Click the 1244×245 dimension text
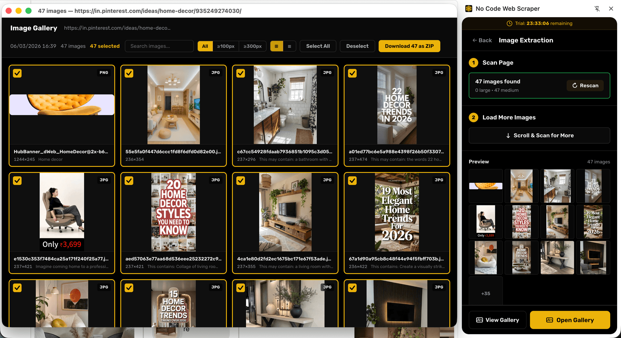Viewport: 621px width, 338px height. pos(24,159)
